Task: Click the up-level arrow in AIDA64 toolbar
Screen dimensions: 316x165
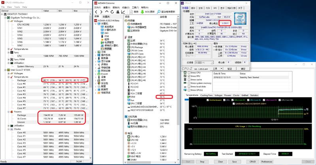Action: tap(107, 12)
